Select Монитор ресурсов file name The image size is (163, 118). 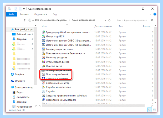point(57,58)
